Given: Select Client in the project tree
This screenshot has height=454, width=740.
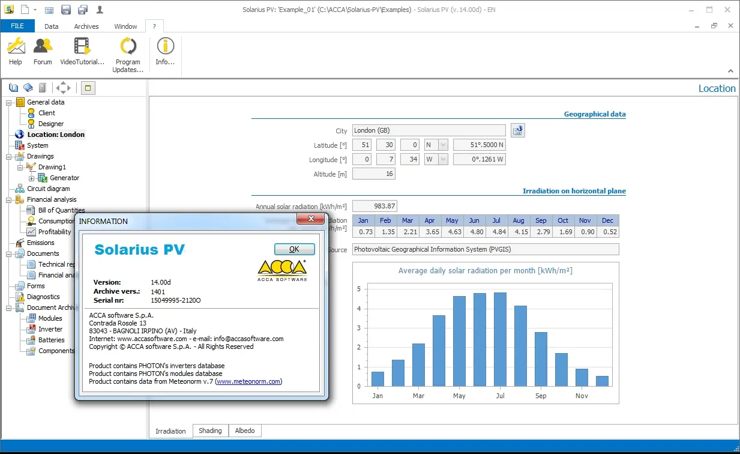Looking at the screenshot, I should pos(47,113).
